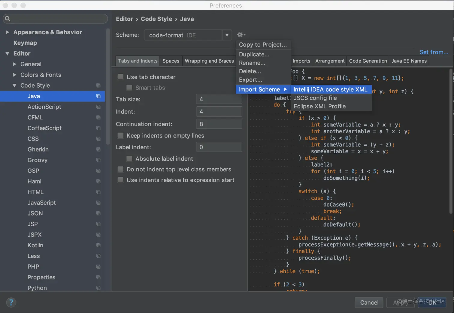
Task: Select Keymap in settings tree
Action: (25, 43)
